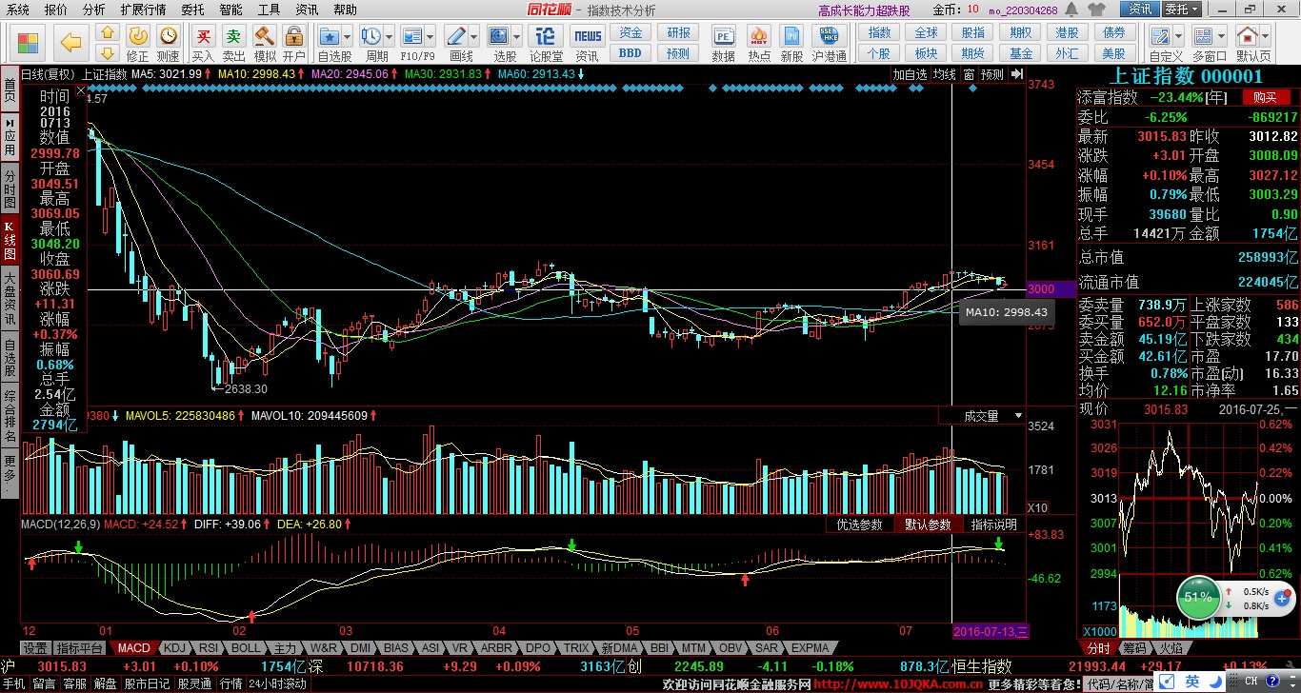Click the red 购买 buy button
1301x693 pixels.
[1266, 97]
